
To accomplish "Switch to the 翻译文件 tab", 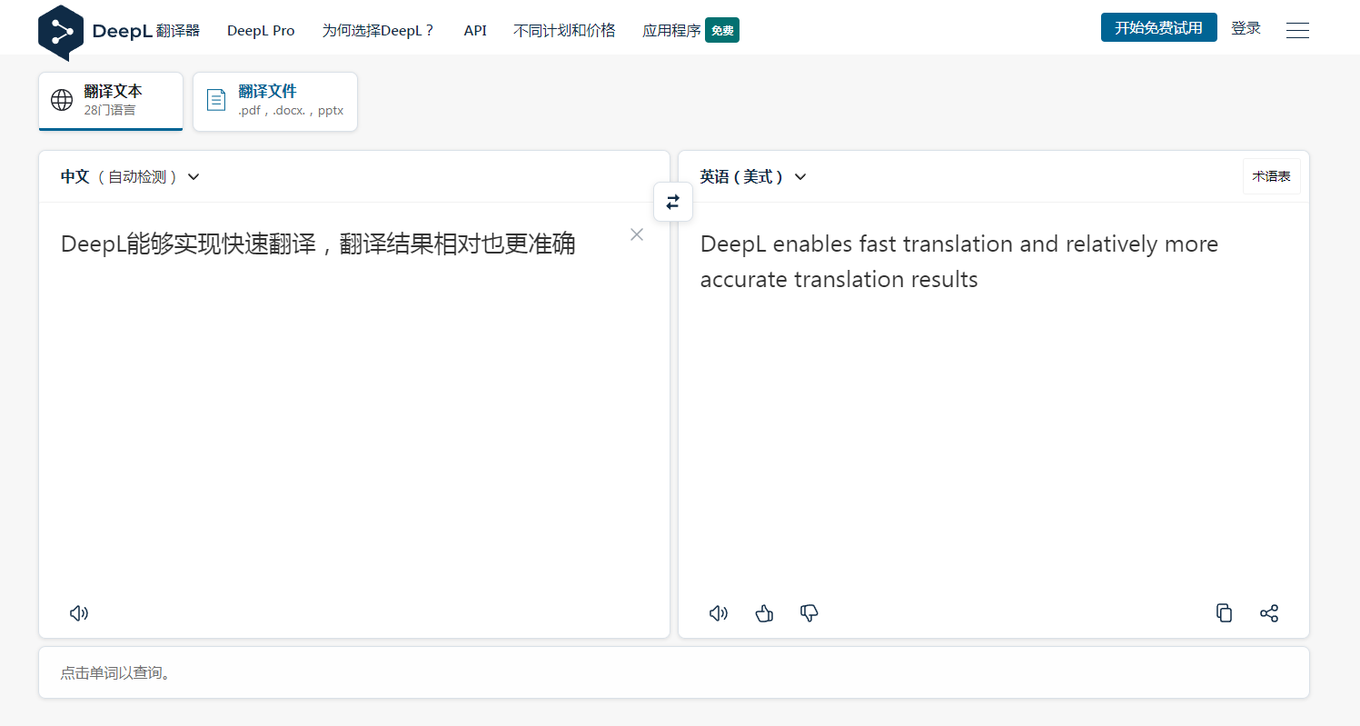I will 275,101.
